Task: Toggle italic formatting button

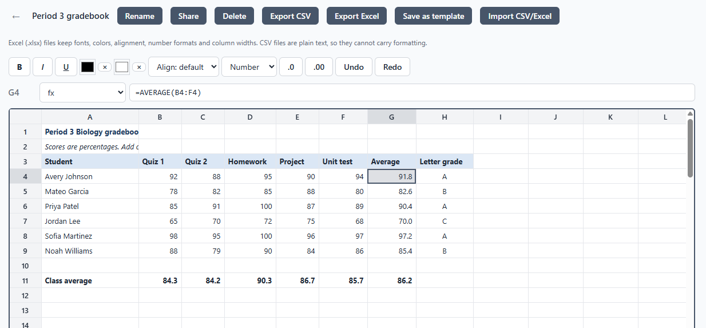Action: pyautogui.click(x=43, y=67)
